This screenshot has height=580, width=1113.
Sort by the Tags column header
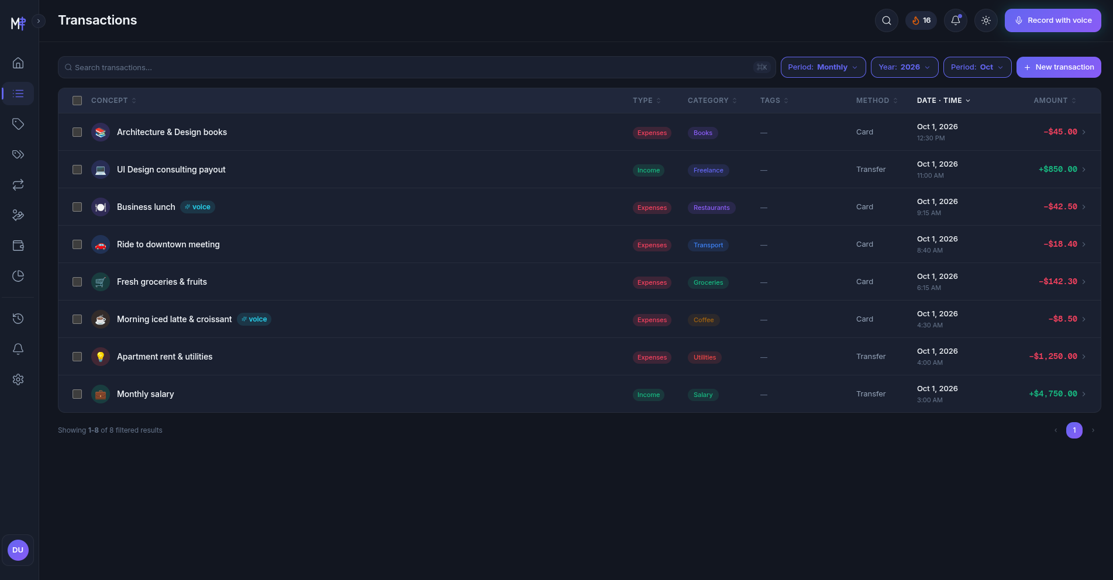click(x=774, y=101)
